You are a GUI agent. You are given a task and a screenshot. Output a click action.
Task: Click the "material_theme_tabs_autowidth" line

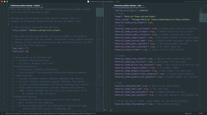click(x=150, y=92)
